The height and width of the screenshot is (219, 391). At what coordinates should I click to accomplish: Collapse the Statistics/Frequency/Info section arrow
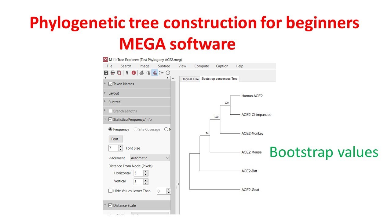pos(105,120)
